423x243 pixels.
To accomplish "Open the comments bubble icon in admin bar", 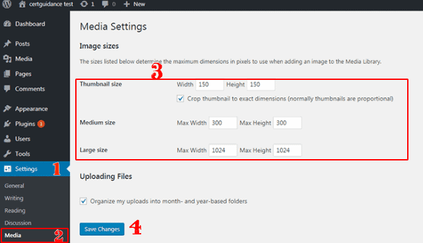I will pos(105,4).
